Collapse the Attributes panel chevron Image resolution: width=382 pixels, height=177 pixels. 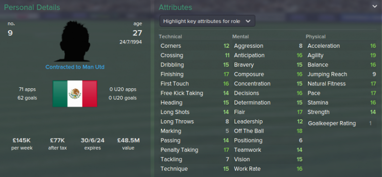click(x=375, y=6)
